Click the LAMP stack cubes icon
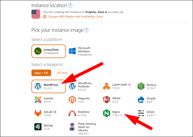Image resolution: width=193 pixels, height=137 pixels. tap(107, 86)
